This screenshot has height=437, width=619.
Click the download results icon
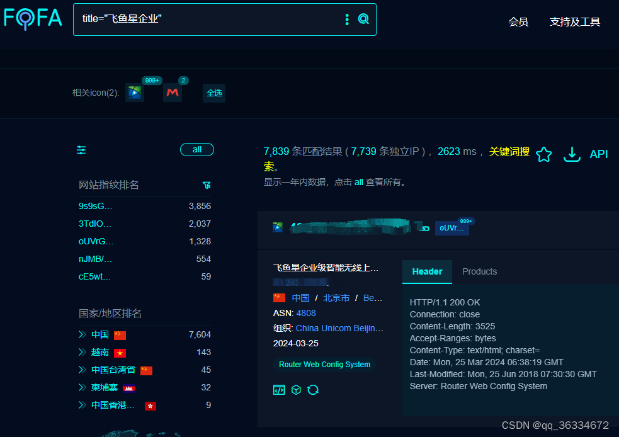point(572,154)
